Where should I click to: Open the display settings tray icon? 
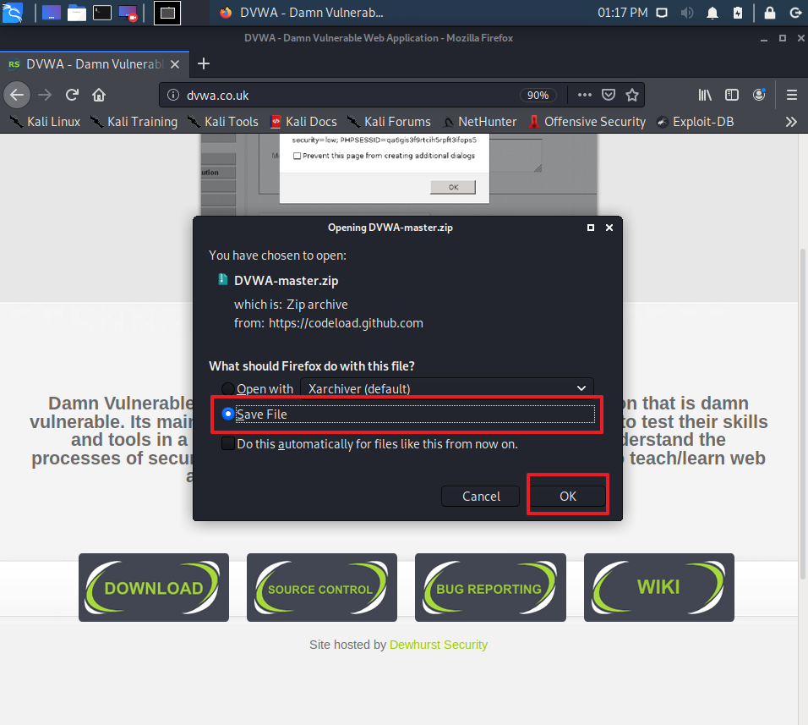tap(662, 13)
